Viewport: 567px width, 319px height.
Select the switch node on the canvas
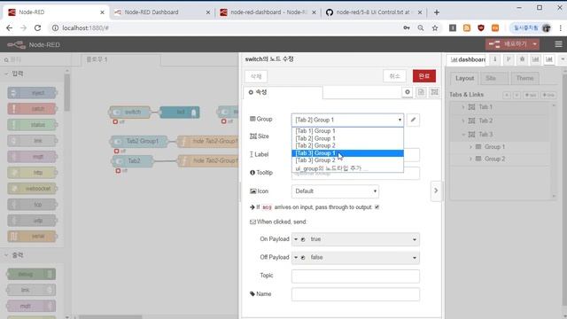(x=130, y=113)
